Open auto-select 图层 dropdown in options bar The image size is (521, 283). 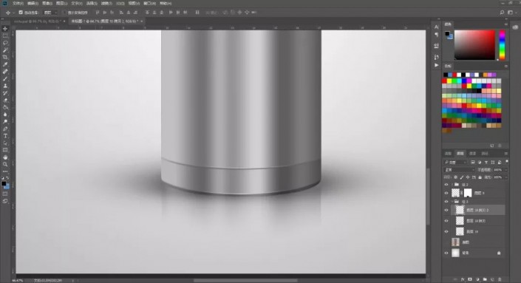coord(50,13)
